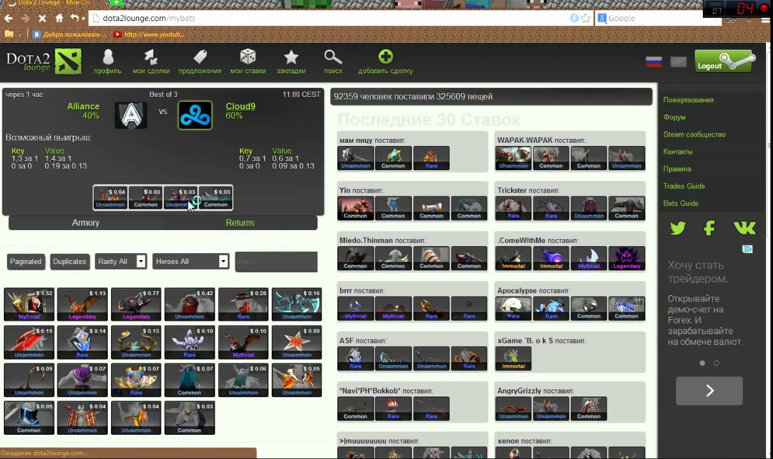The width and height of the screenshot is (773, 459).
Task: Click the second ad carousel dot
Action: [x=716, y=363]
